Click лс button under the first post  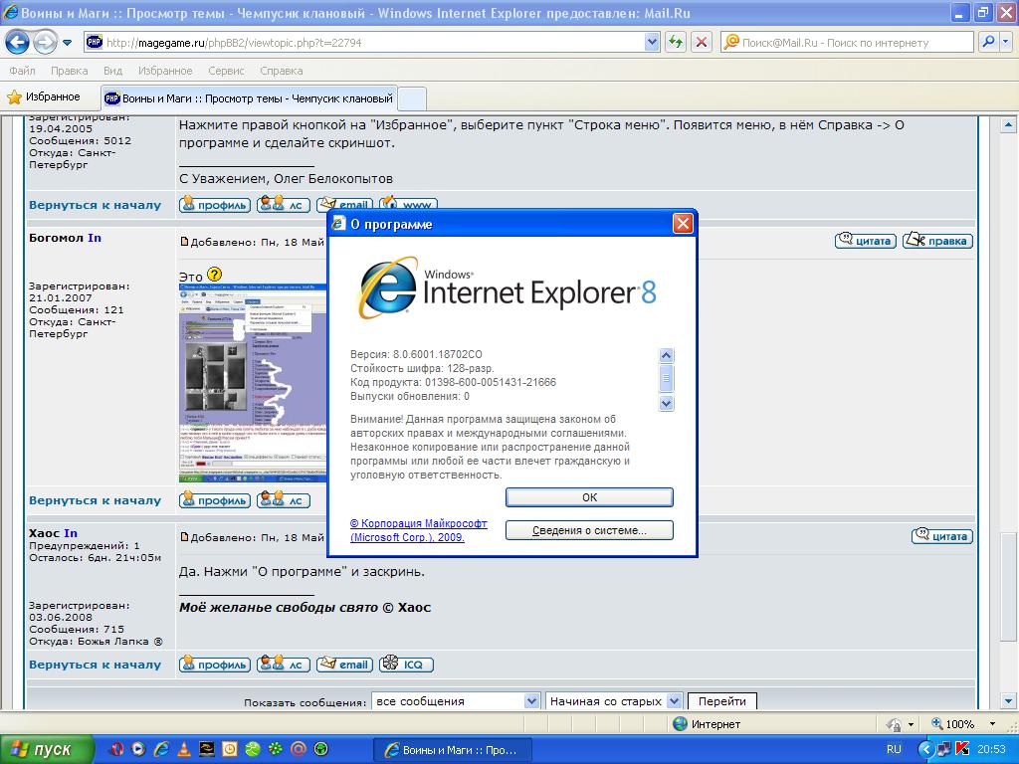284,205
